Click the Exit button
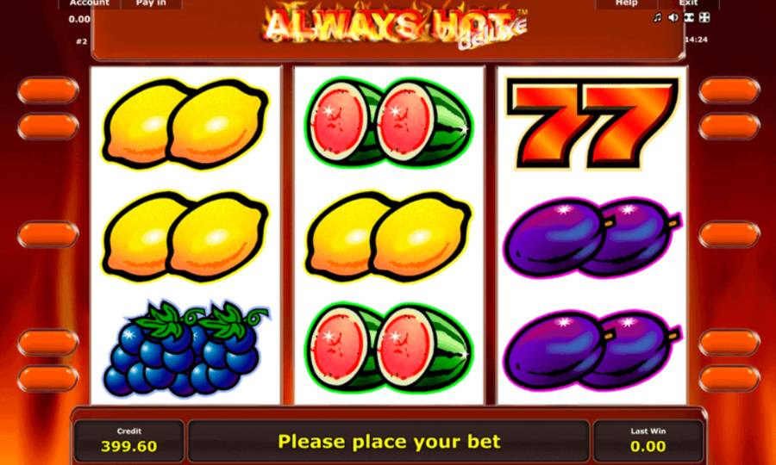Image resolution: width=776 pixels, height=465 pixels. pyautogui.click(x=688, y=4)
